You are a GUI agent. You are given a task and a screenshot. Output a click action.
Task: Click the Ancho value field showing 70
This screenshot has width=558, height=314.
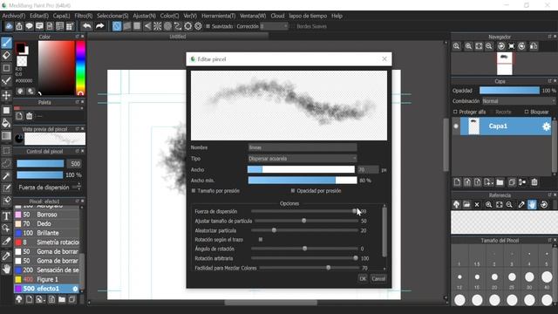click(368, 170)
